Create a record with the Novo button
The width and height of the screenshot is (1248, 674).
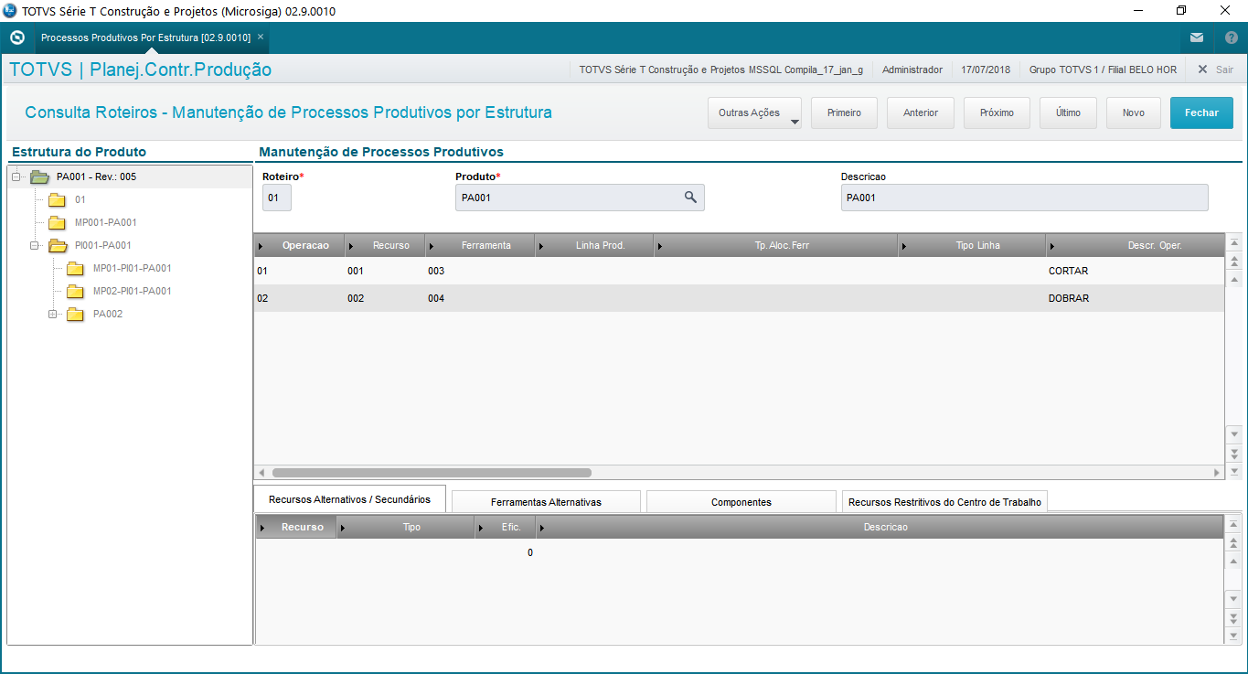1134,112
